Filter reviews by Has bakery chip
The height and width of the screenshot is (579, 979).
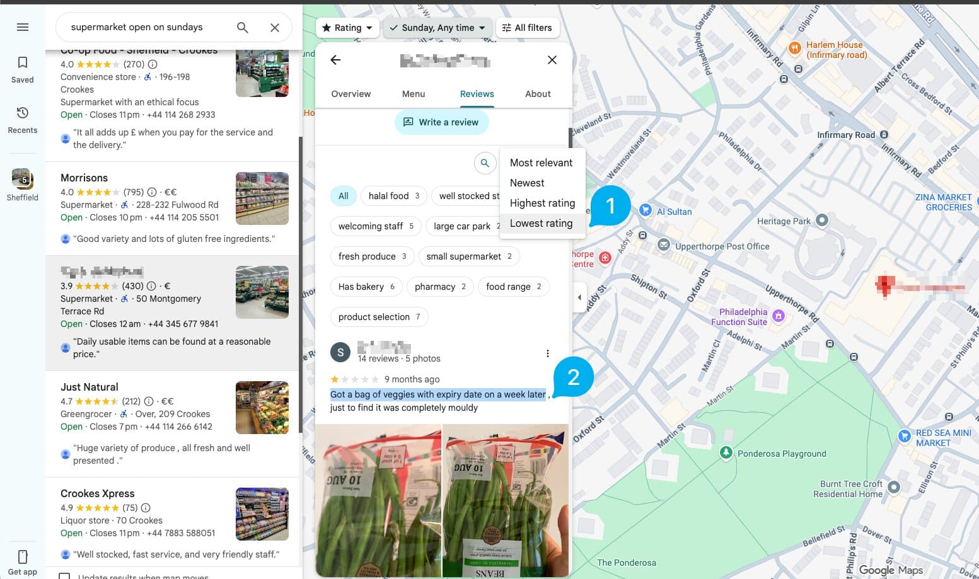[366, 287]
